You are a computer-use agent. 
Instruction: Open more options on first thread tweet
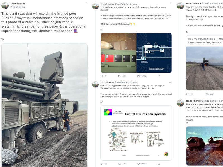point(86,4)
